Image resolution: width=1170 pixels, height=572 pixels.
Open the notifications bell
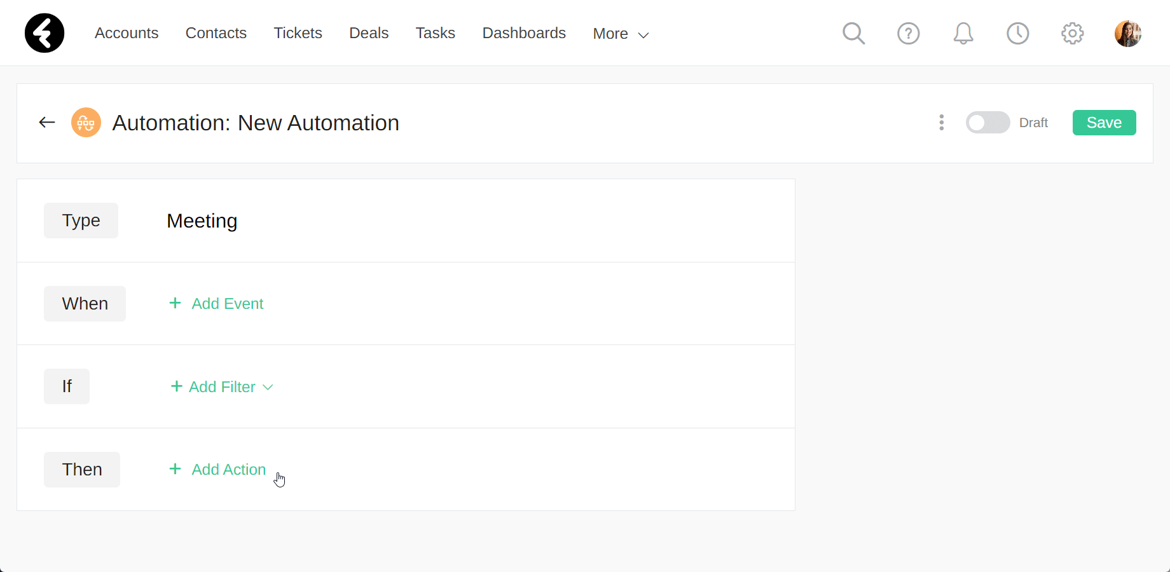point(963,33)
